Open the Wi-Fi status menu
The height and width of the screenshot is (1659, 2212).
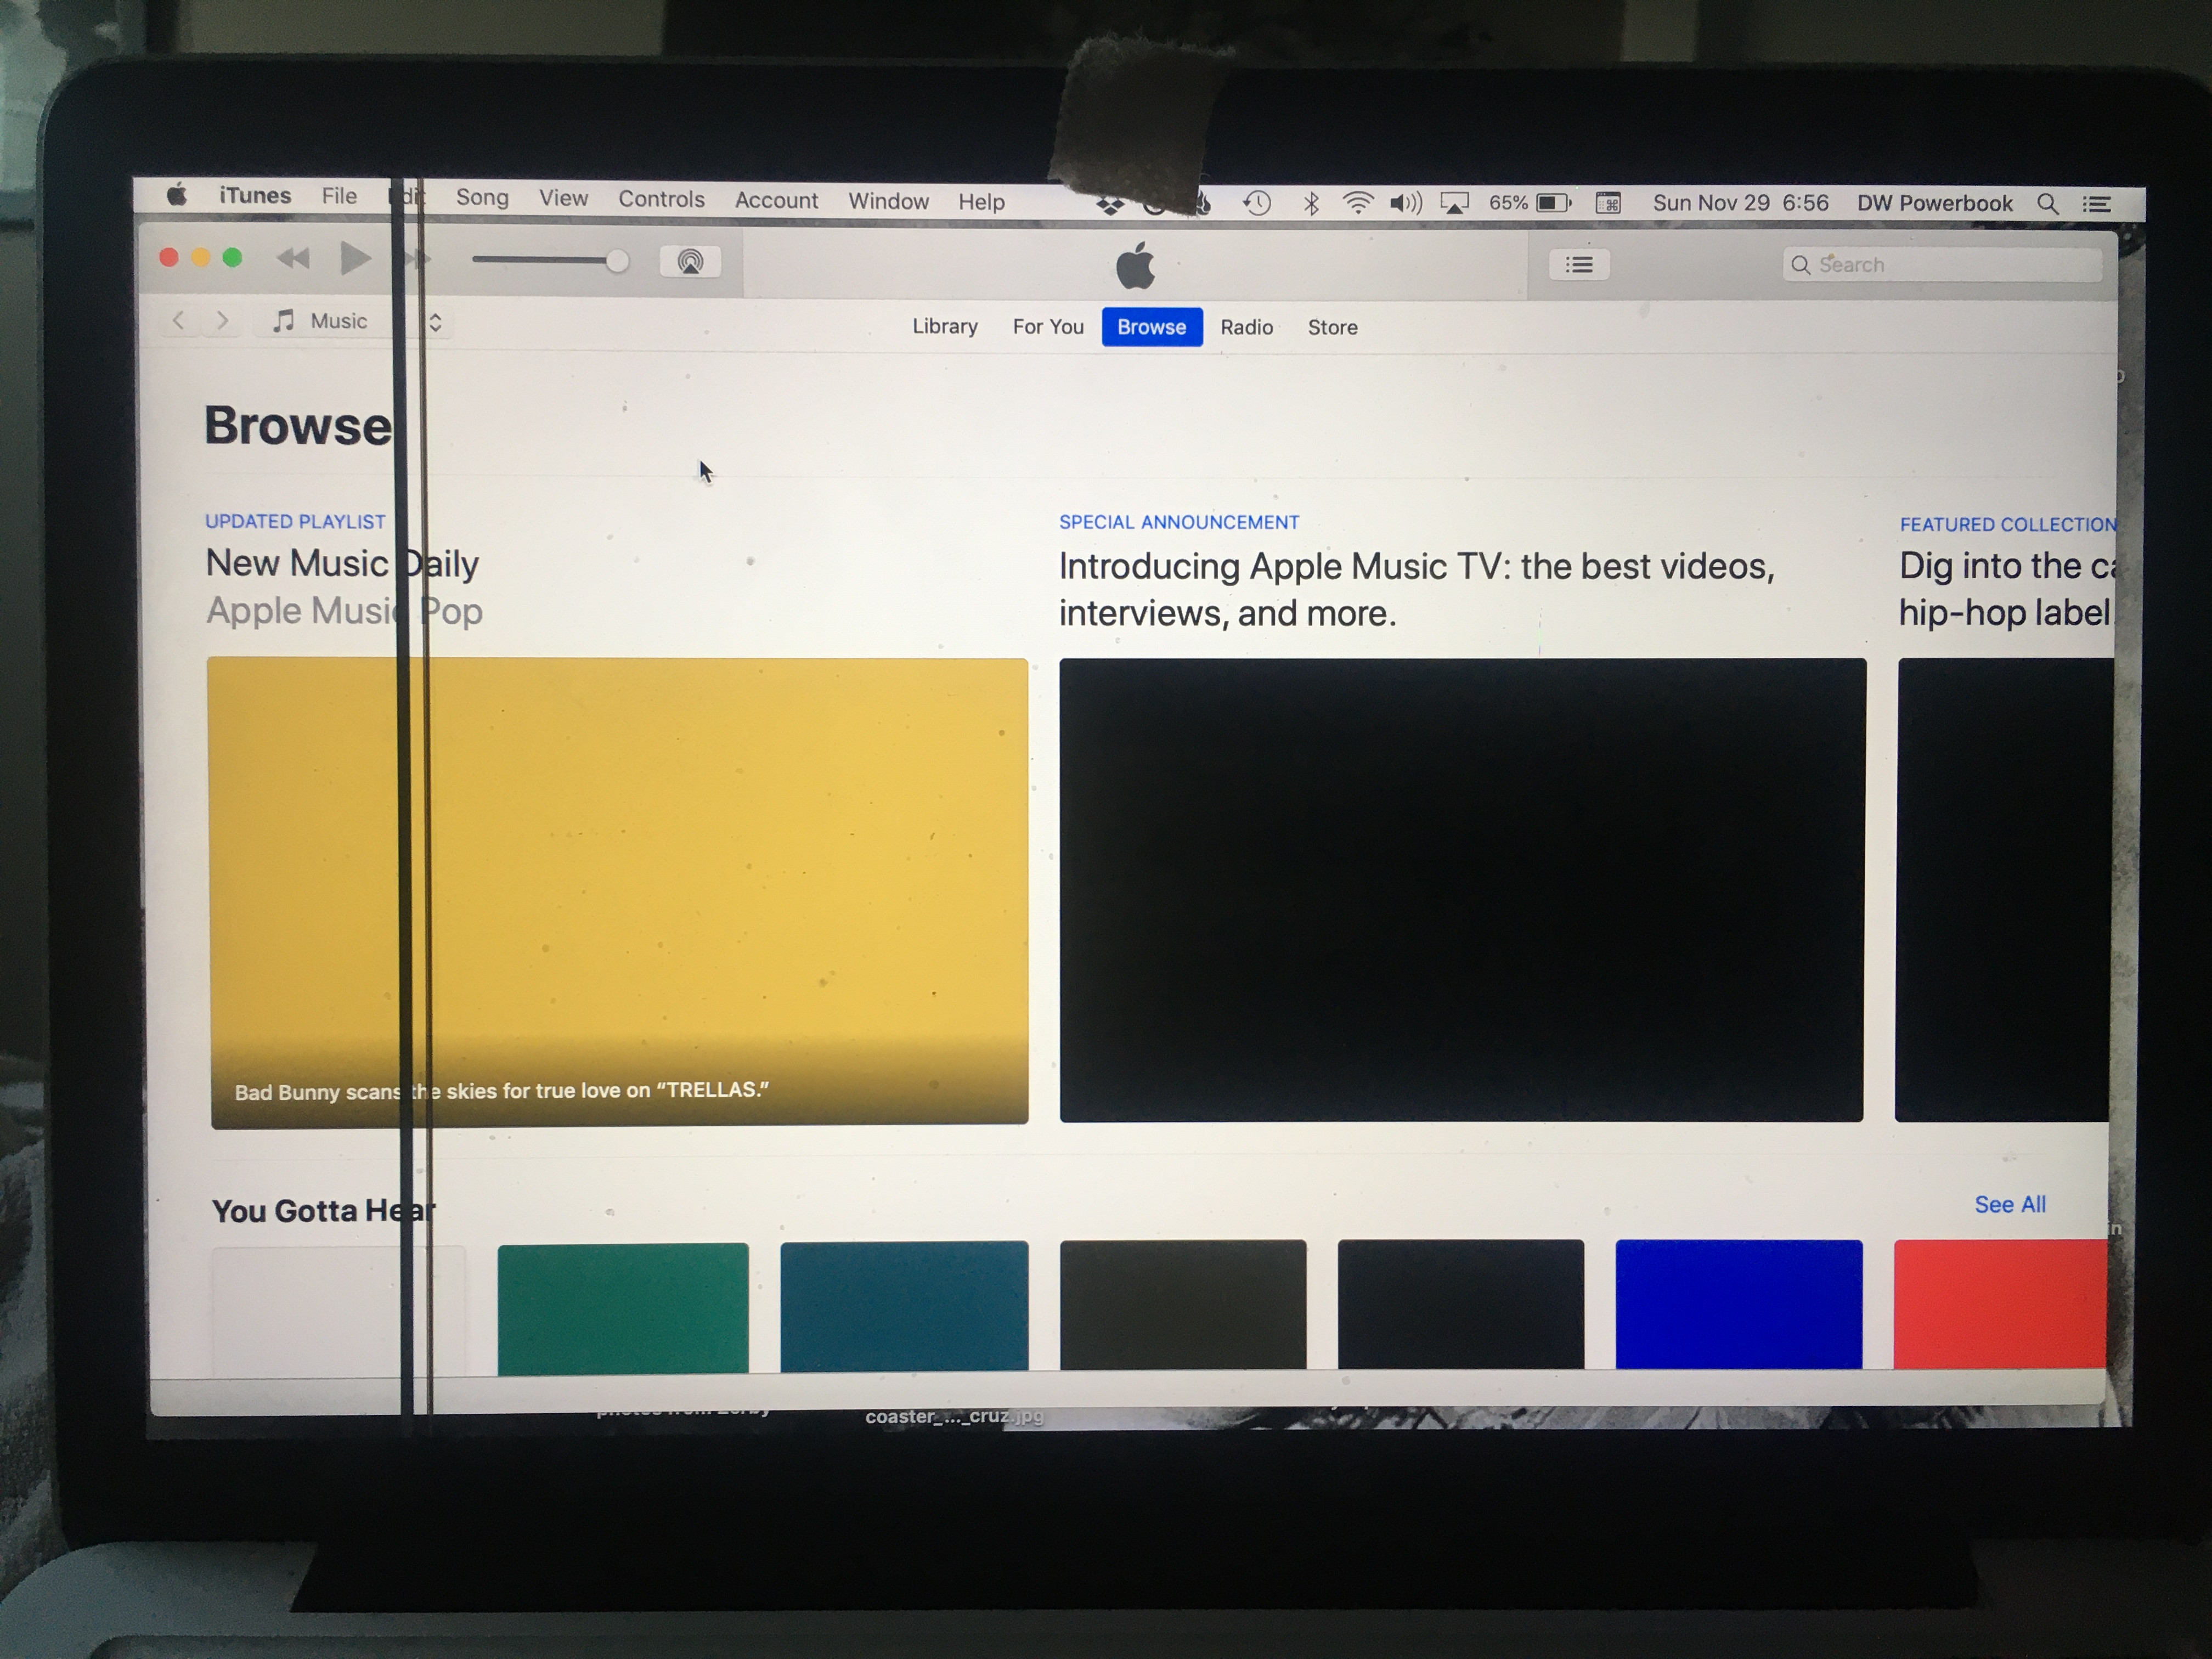tap(1357, 203)
